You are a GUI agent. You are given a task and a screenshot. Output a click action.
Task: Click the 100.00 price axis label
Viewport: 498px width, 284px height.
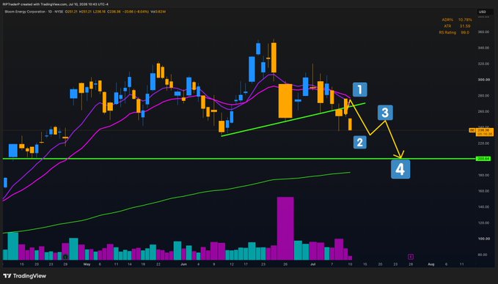[x=483, y=239]
